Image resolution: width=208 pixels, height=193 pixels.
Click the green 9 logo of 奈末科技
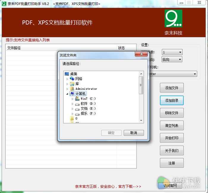click(x=173, y=18)
